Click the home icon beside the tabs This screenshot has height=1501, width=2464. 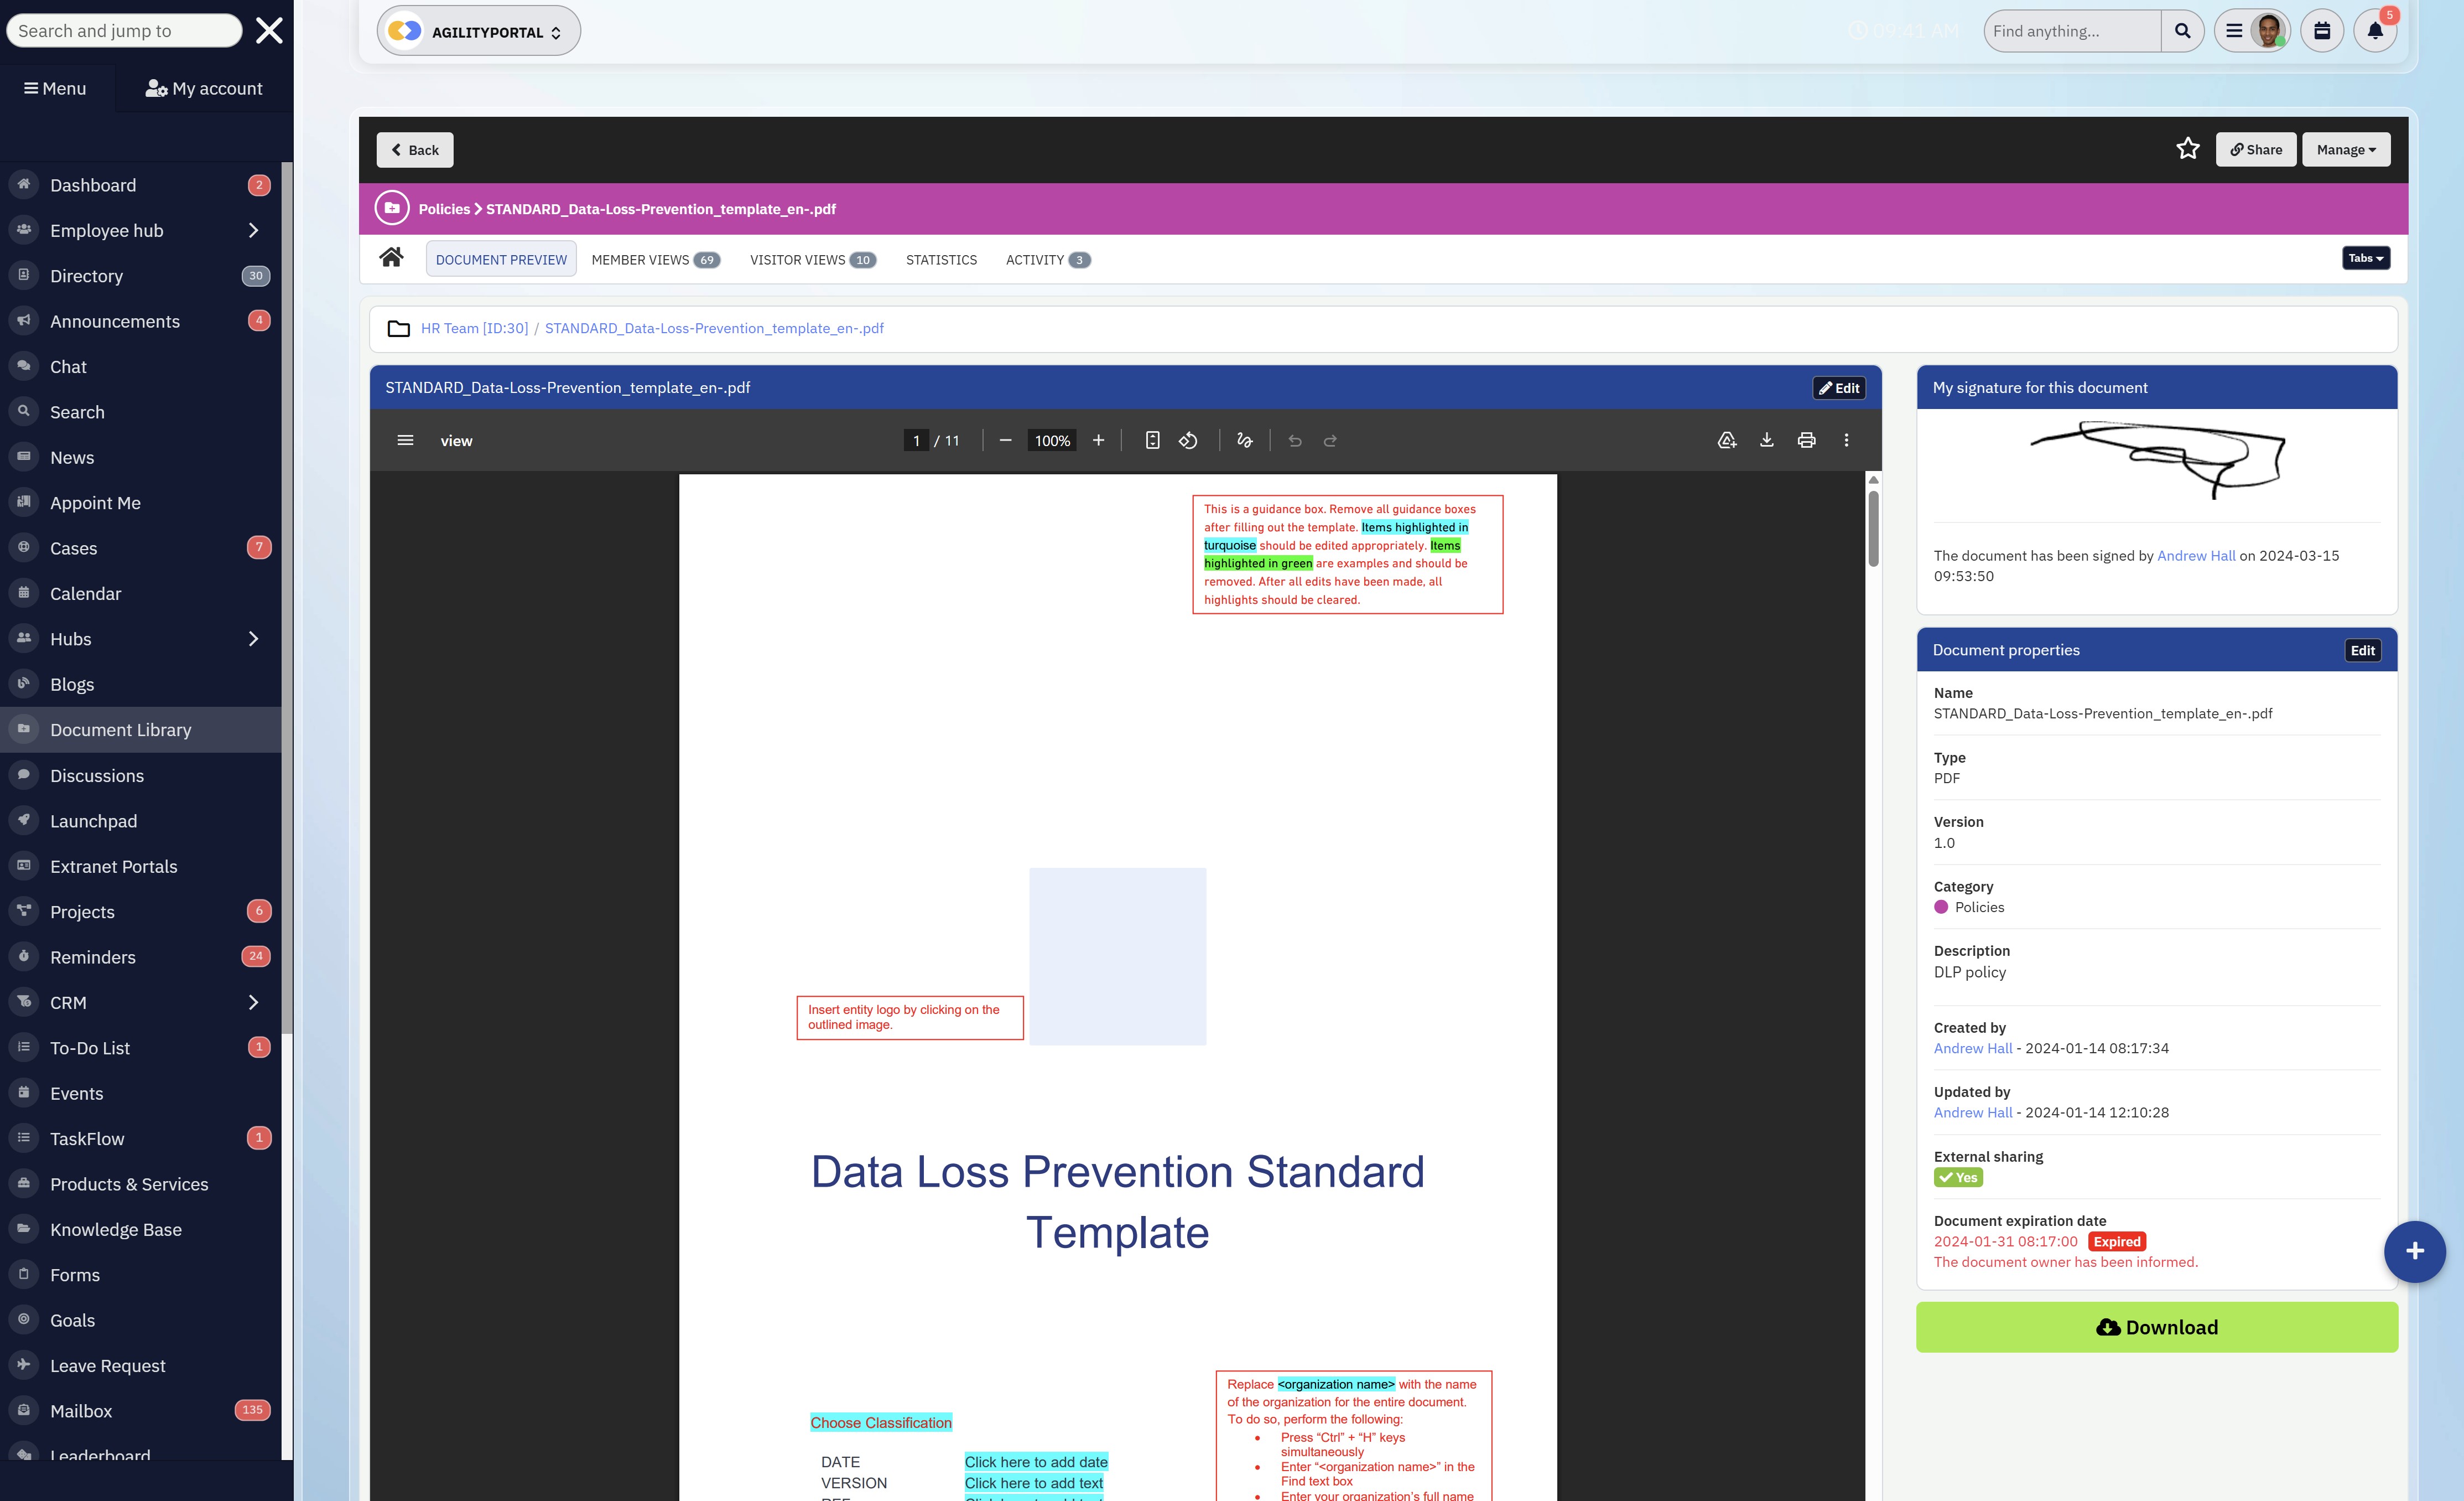pos(391,258)
